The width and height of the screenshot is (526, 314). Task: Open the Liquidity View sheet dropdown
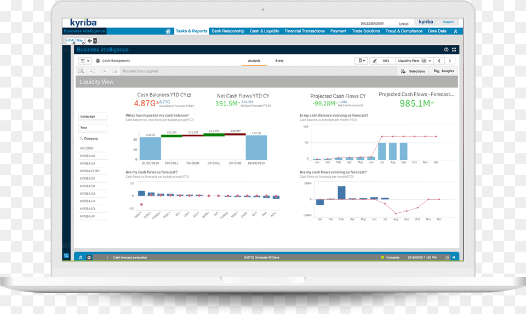point(415,61)
